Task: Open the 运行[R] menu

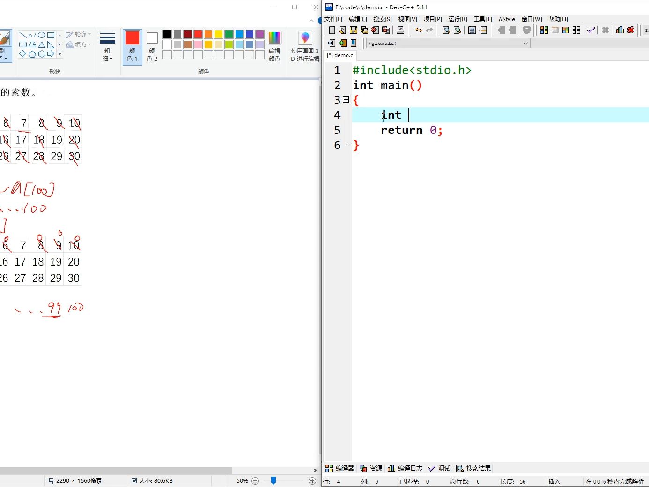Action: pyautogui.click(x=457, y=19)
